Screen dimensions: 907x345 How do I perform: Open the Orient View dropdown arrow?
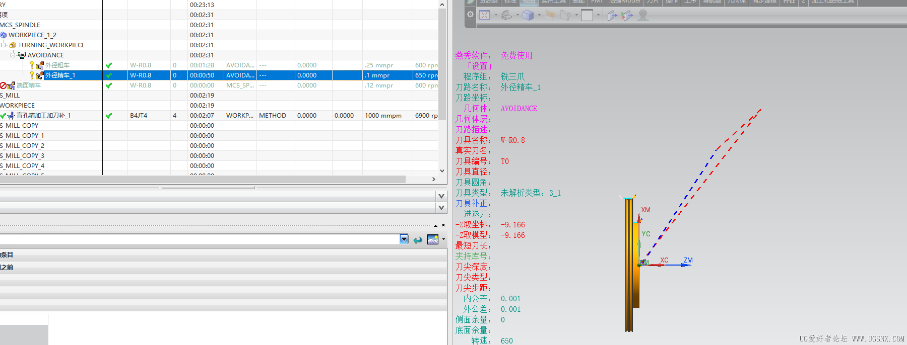pos(517,15)
